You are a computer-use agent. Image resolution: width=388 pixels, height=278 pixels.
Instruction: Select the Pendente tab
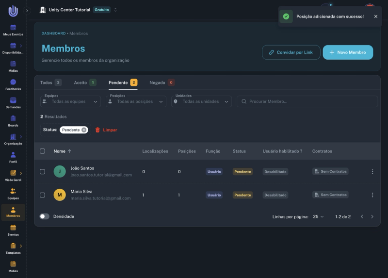(x=123, y=82)
